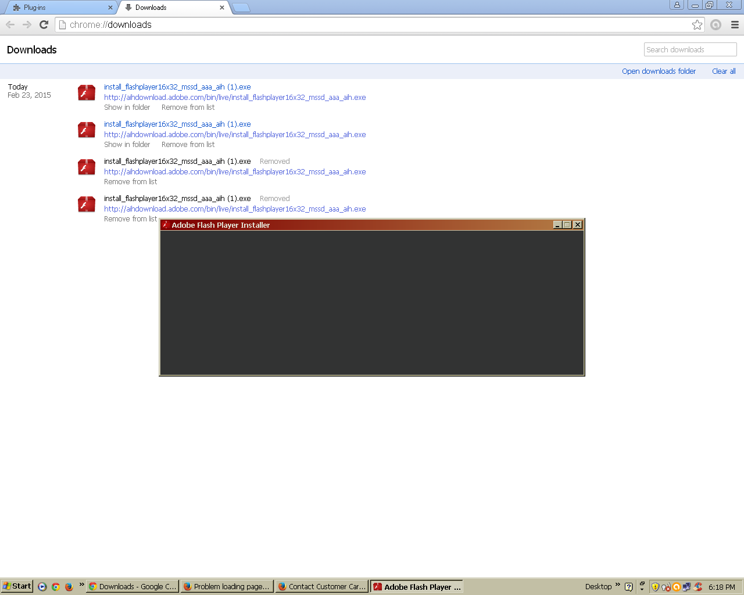The width and height of the screenshot is (744, 595).
Task: Select the Adobe Flash Player taskbar entry
Action: (x=416, y=586)
